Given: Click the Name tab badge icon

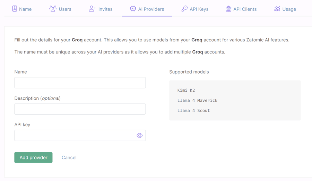Looking at the screenshot, I should pos(15,9).
